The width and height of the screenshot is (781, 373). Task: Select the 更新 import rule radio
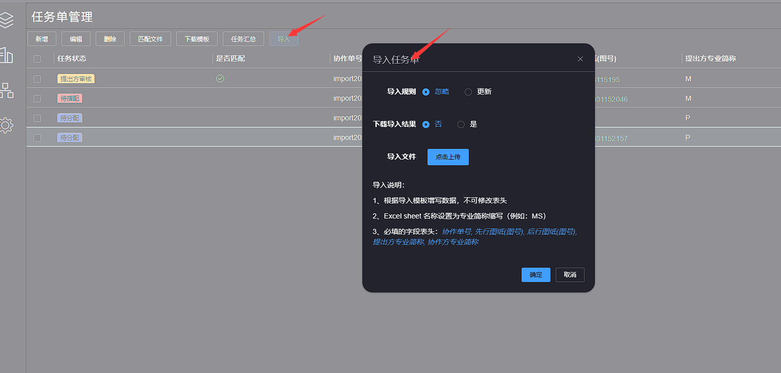tap(468, 92)
